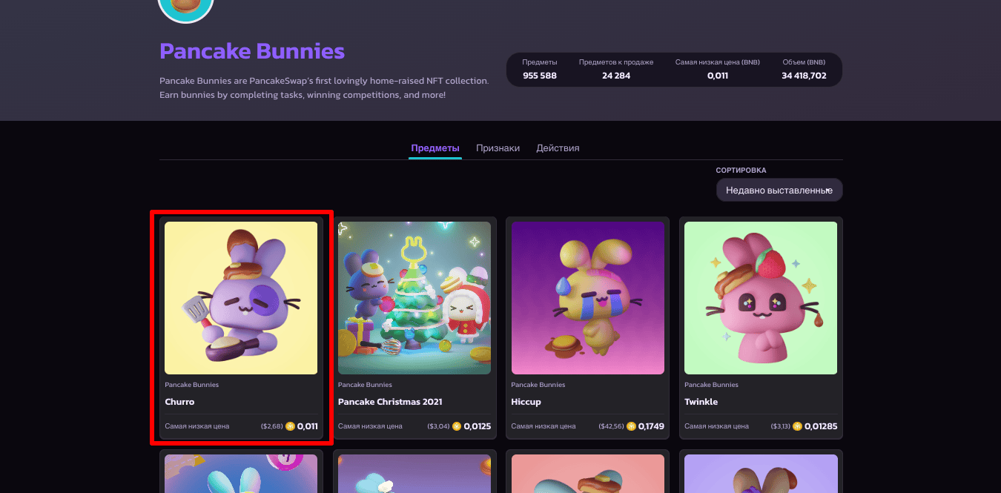Click the volume value 34 418,702

804,76
